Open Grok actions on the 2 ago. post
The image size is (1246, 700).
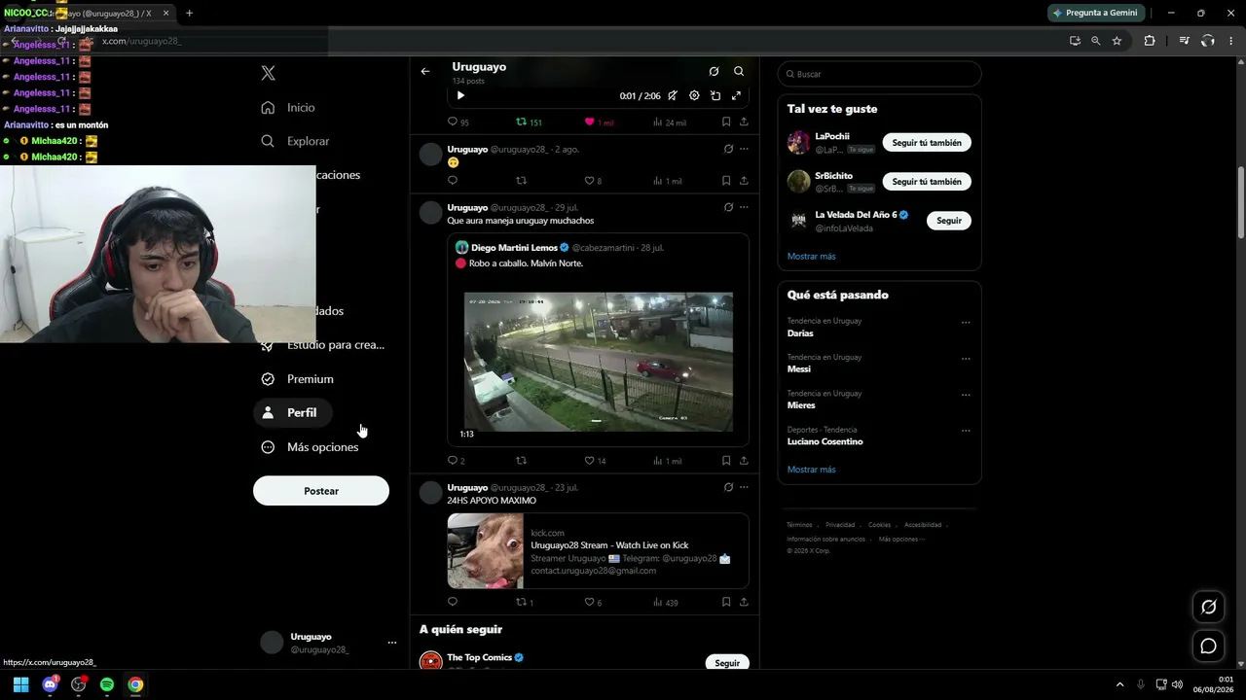point(728,150)
